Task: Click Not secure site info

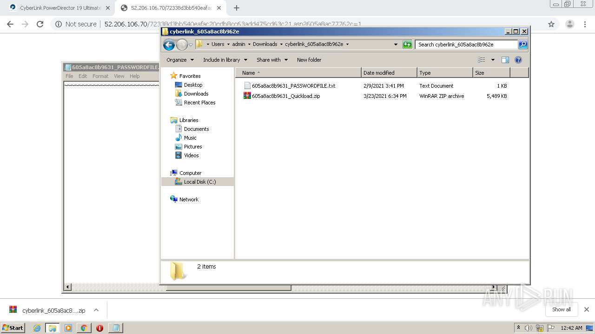Action: 76,24
